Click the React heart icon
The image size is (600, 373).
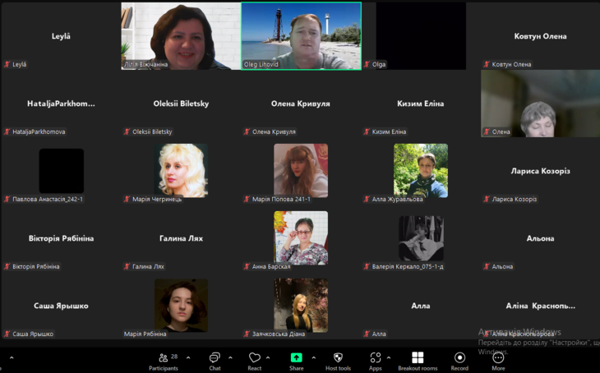255,357
